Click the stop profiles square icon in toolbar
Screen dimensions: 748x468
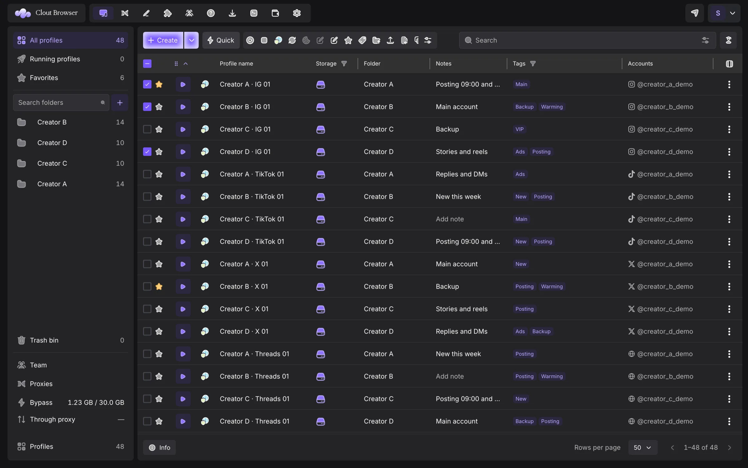coord(264,40)
